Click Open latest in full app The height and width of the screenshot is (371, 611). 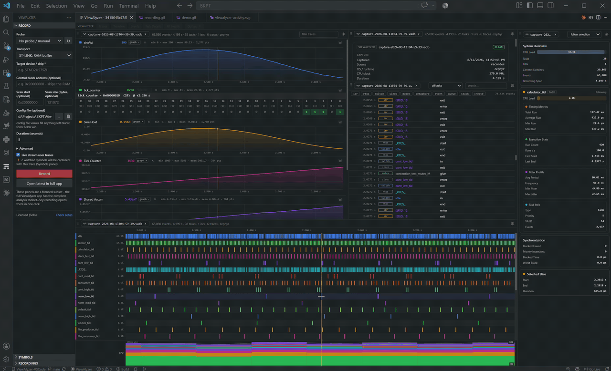[x=44, y=184]
